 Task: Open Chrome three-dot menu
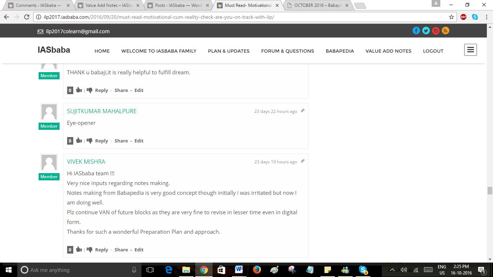[x=486, y=17]
